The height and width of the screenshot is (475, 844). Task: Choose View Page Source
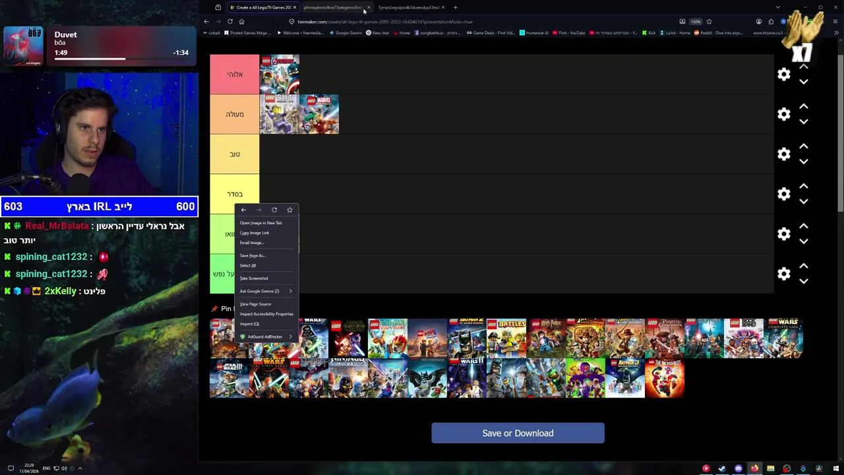[x=266, y=304]
